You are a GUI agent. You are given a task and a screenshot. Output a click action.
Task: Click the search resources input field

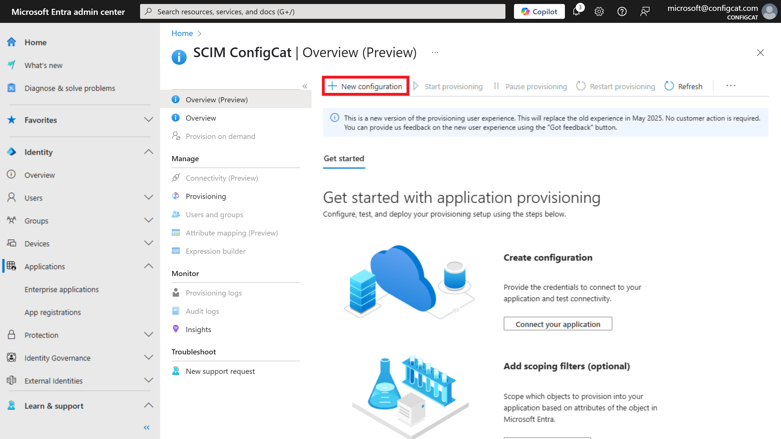click(x=322, y=11)
